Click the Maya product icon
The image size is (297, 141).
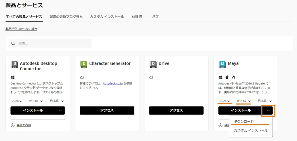(x=222, y=64)
